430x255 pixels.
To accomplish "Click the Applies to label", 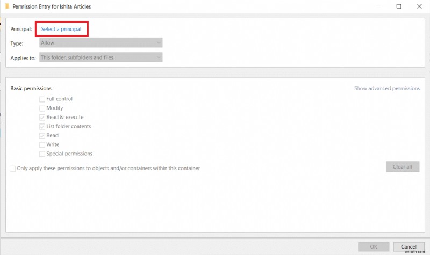I will 23,58.
